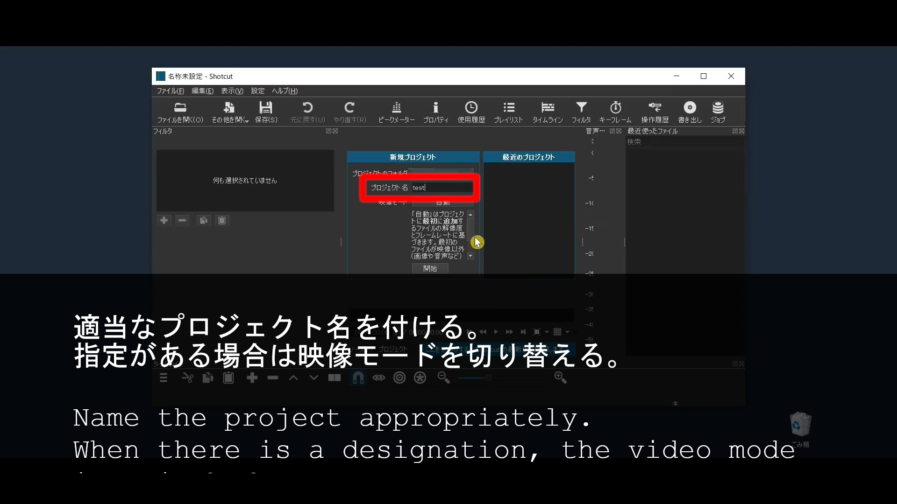
Task: Open the ジョブ jobs panel
Action: (718, 112)
